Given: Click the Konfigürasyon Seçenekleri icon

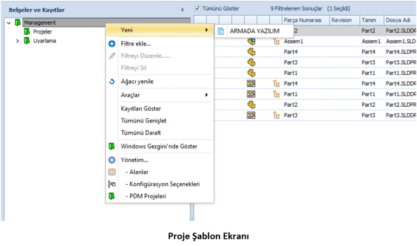Looking at the screenshot, I should pyautogui.click(x=112, y=184).
